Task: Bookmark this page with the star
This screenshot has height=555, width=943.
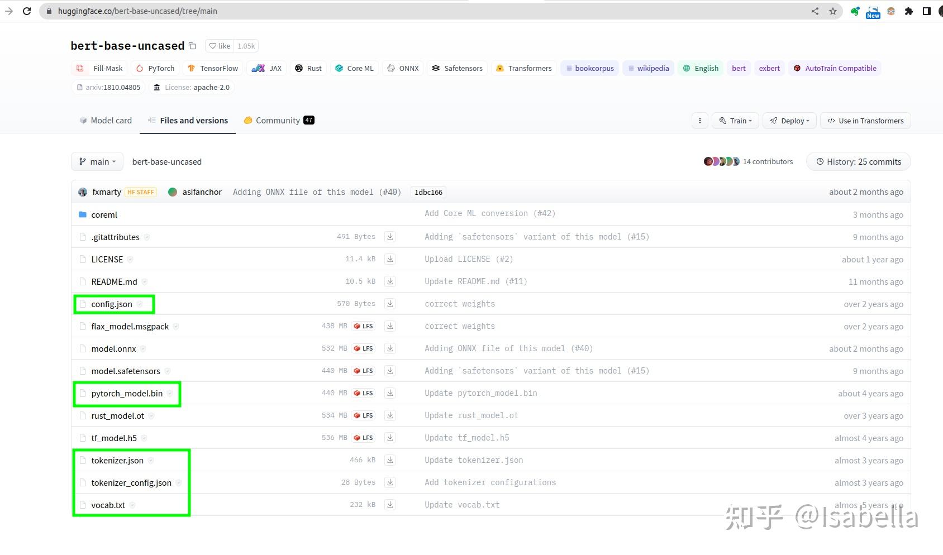Action: (x=833, y=11)
